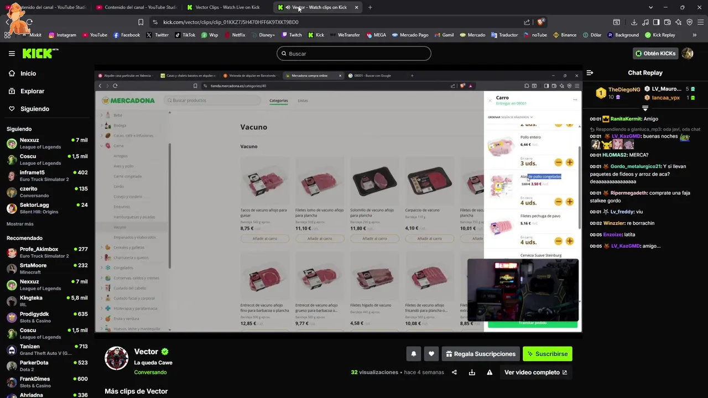This screenshot has height=398, width=708.
Task: Open Tanizen recommended channel
Action: [47, 349]
